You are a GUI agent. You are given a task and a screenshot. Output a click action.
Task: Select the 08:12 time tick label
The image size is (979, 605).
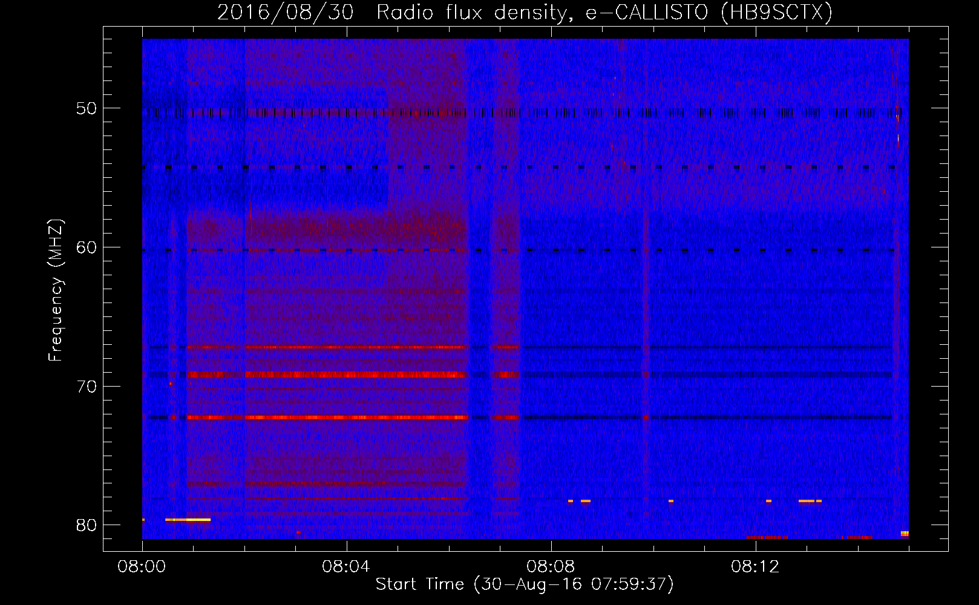[755, 567]
